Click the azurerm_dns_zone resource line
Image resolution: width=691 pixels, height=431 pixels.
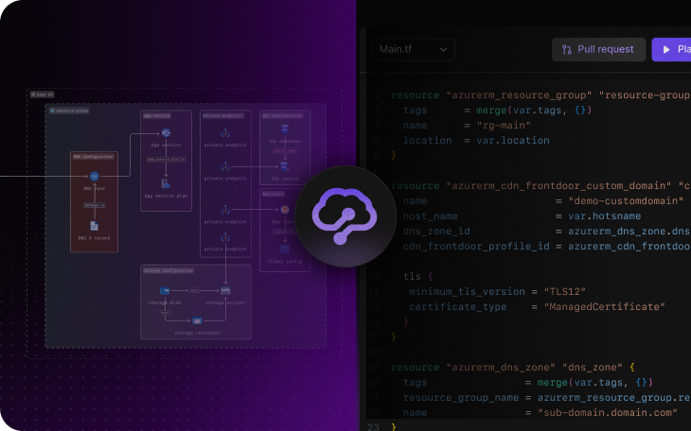(x=513, y=367)
